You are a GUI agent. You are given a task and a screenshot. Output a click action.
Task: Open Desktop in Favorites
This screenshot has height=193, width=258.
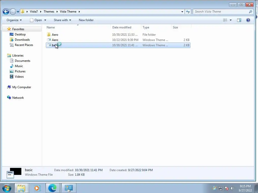click(x=20, y=34)
